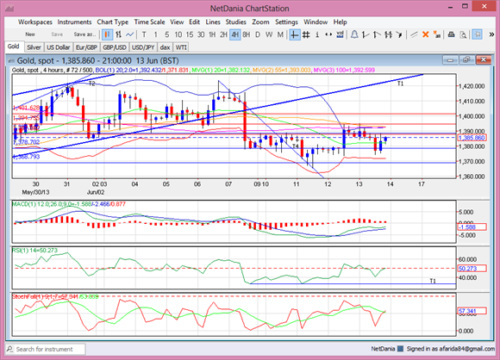This screenshot has height=360, width=500.
Task: Switch to the GBP/USD tab
Action: (115, 47)
